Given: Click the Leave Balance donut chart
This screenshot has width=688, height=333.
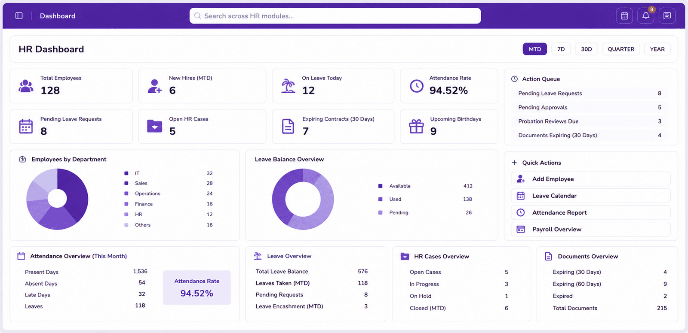Looking at the screenshot, I should point(303,199).
